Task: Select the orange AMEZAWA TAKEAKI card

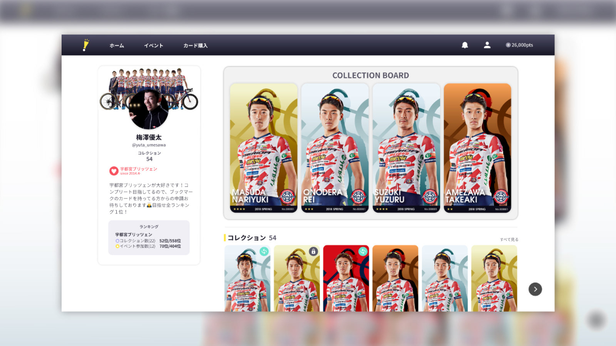Action: coord(477,148)
